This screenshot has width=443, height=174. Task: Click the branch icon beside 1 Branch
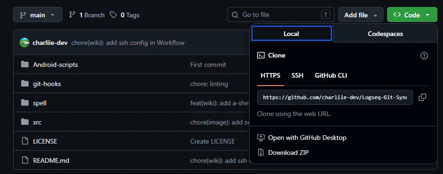[x=72, y=14]
